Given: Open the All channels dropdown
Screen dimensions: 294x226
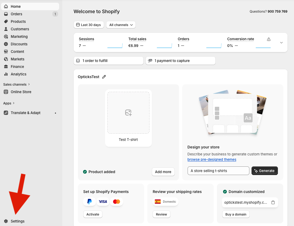Looking at the screenshot, I should tap(121, 25).
